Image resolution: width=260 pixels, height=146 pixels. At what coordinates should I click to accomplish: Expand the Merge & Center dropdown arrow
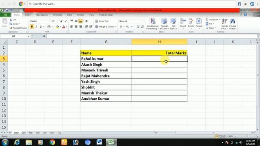[116, 27]
